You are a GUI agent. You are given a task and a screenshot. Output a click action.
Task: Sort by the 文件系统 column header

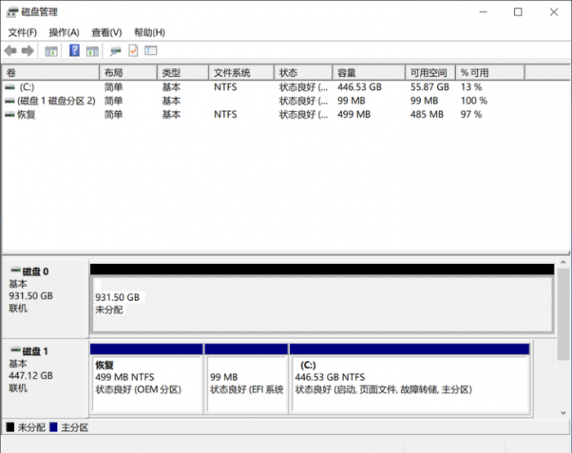242,73
